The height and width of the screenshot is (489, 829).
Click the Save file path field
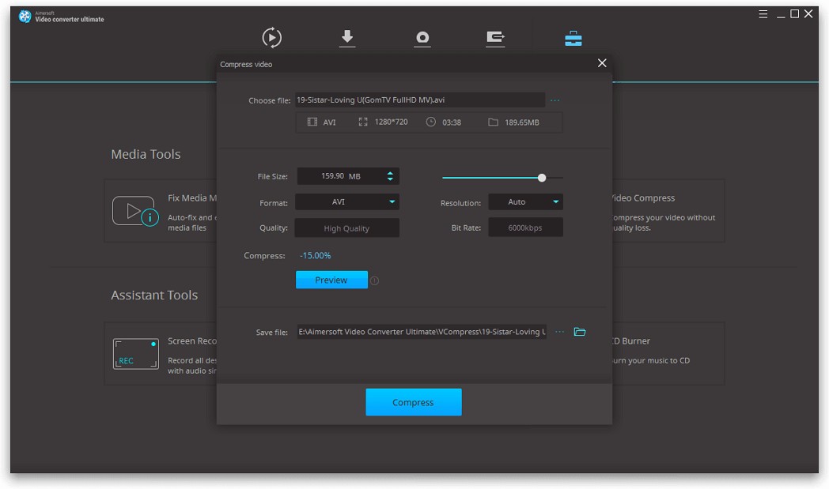coord(419,331)
